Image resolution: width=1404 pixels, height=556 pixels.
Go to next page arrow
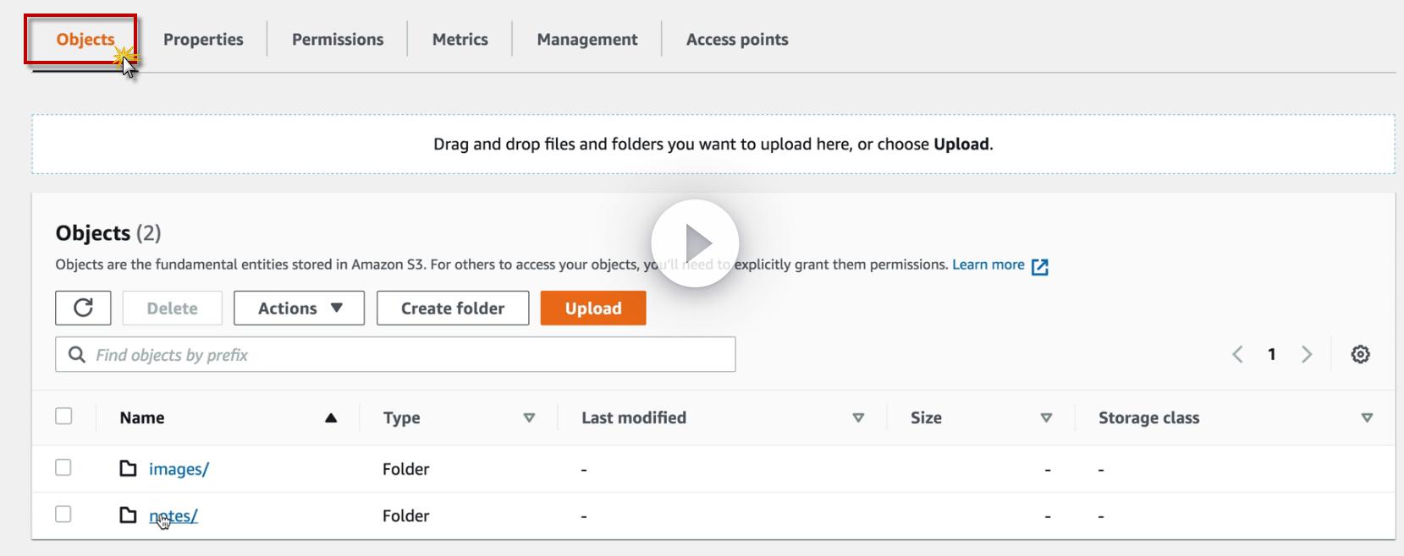1307,355
